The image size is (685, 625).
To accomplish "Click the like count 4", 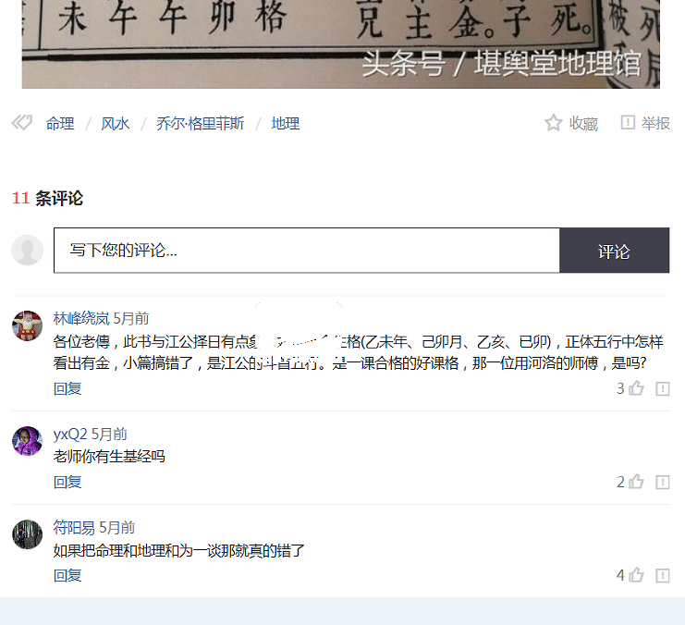I will (x=620, y=576).
